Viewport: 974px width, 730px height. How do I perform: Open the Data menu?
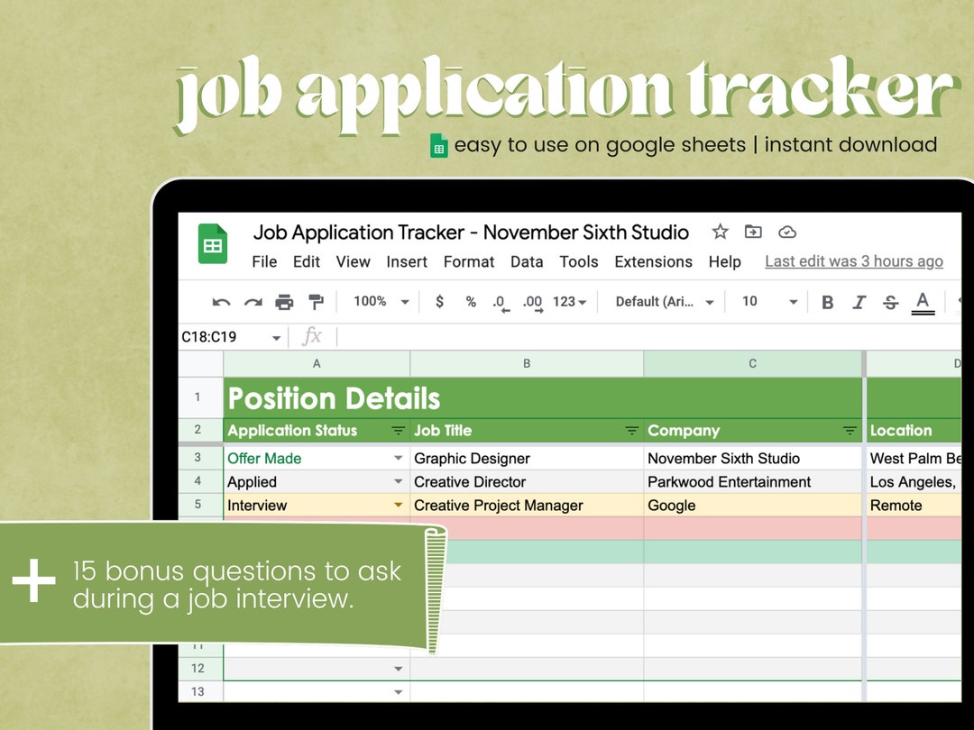coord(527,262)
